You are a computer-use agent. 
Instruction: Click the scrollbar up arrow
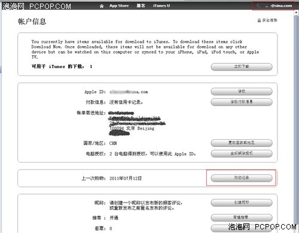point(296,13)
